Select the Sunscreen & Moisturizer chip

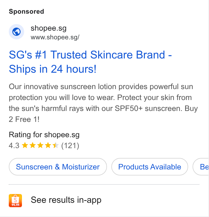[58, 167]
